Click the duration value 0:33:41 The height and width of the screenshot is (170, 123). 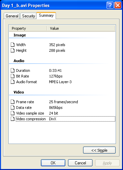click(55, 70)
